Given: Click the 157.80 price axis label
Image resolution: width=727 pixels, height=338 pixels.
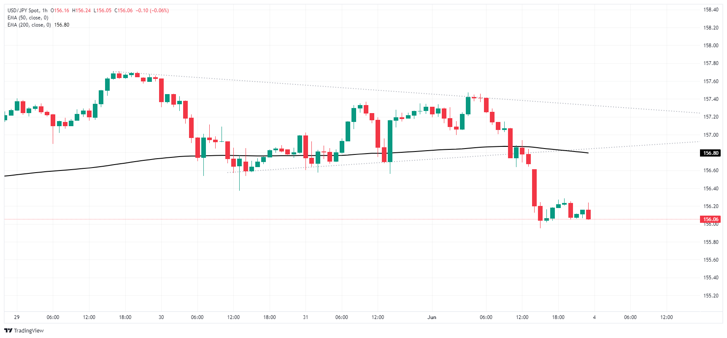Looking at the screenshot, I should pos(711,63).
